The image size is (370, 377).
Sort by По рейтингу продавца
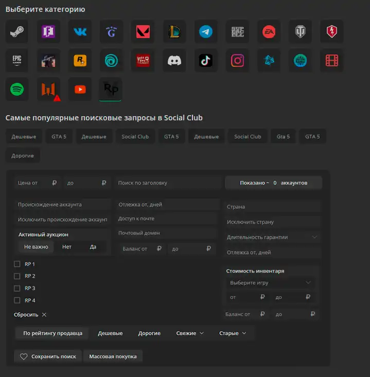pos(52,333)
